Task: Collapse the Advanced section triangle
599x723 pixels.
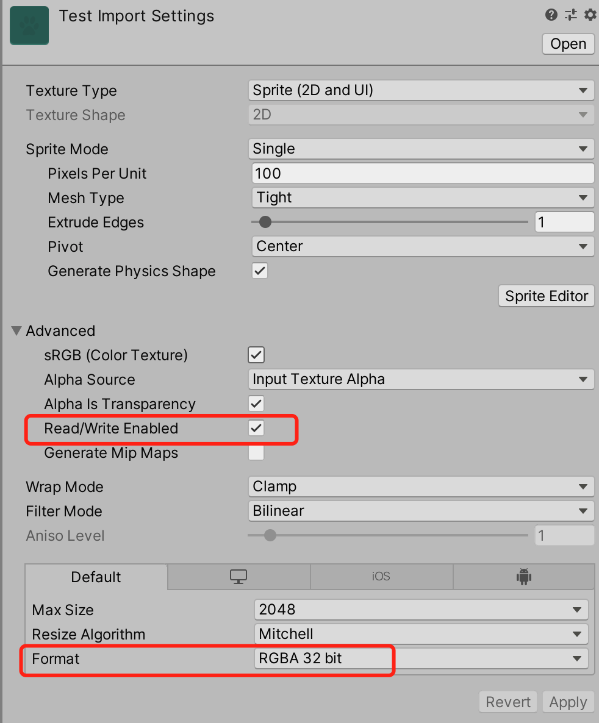Action: pyautogui.click(x=15, y=330)
